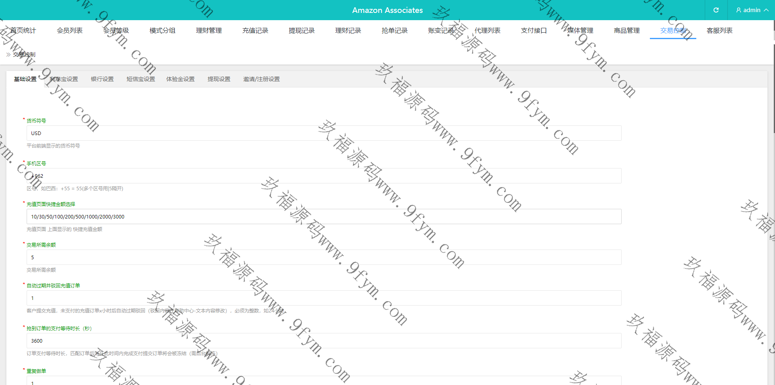Image resolution: width=775 pixels, height=385 pixels.
Task: Open the 提现记录 page
Action: tap(302, 31)
